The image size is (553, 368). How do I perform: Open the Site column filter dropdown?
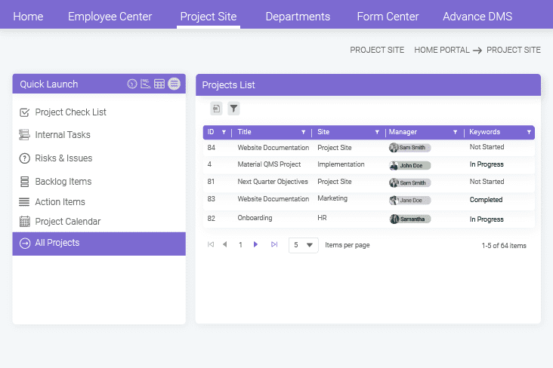pos(377,133)
